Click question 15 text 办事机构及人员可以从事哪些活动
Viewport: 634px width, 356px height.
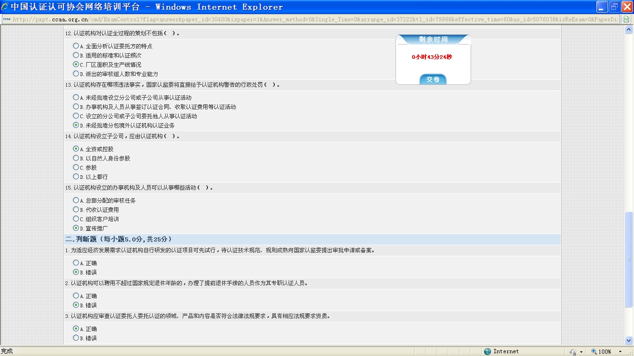pyautogui.click(x=139, y=188)
